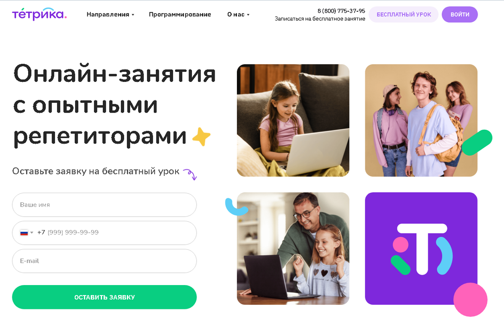Click the Russian flag icon in phone field
The width and height of the screenshot is (504, 322).
click(x=24, y=233)
